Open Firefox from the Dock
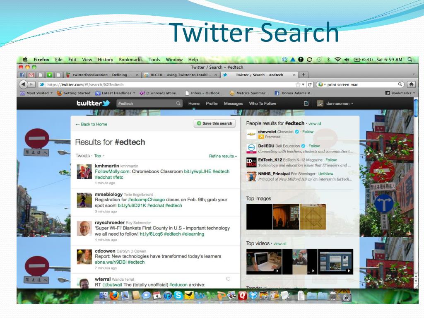This screenshot has width=424, height=318. coord(114,295)
